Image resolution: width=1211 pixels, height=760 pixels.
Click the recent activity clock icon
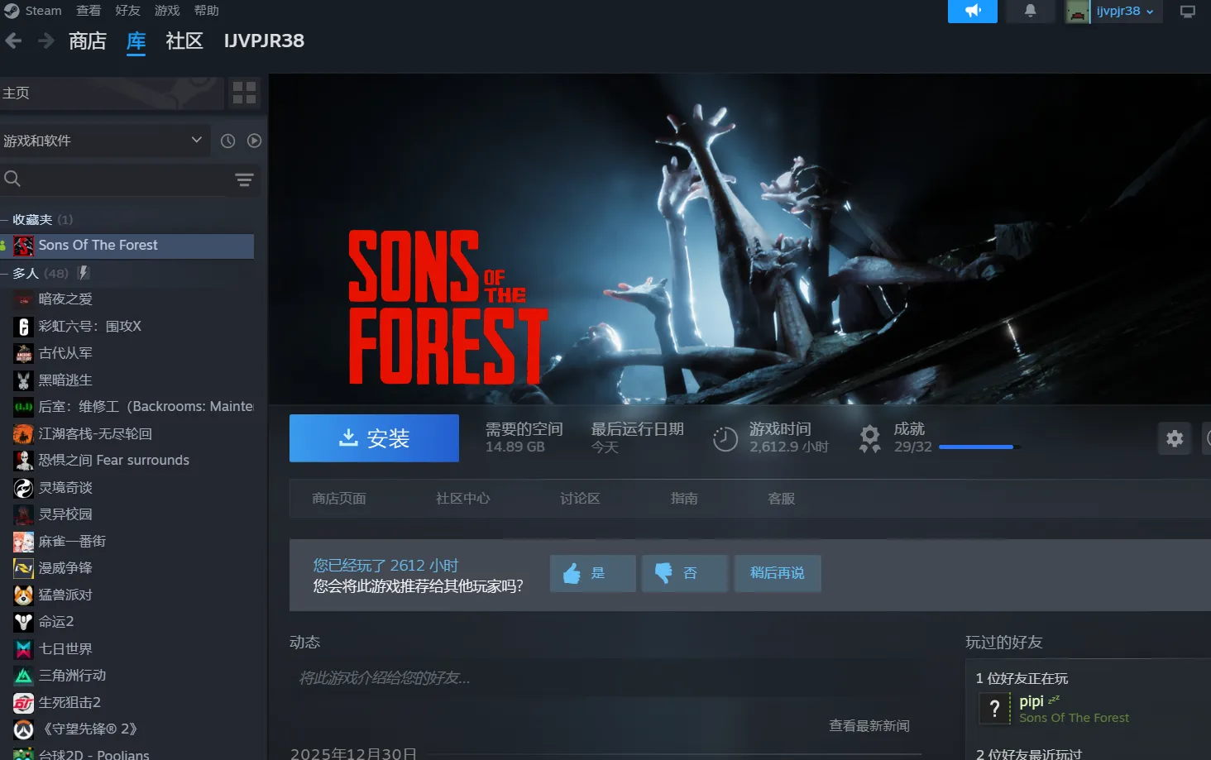click(227, 141)
